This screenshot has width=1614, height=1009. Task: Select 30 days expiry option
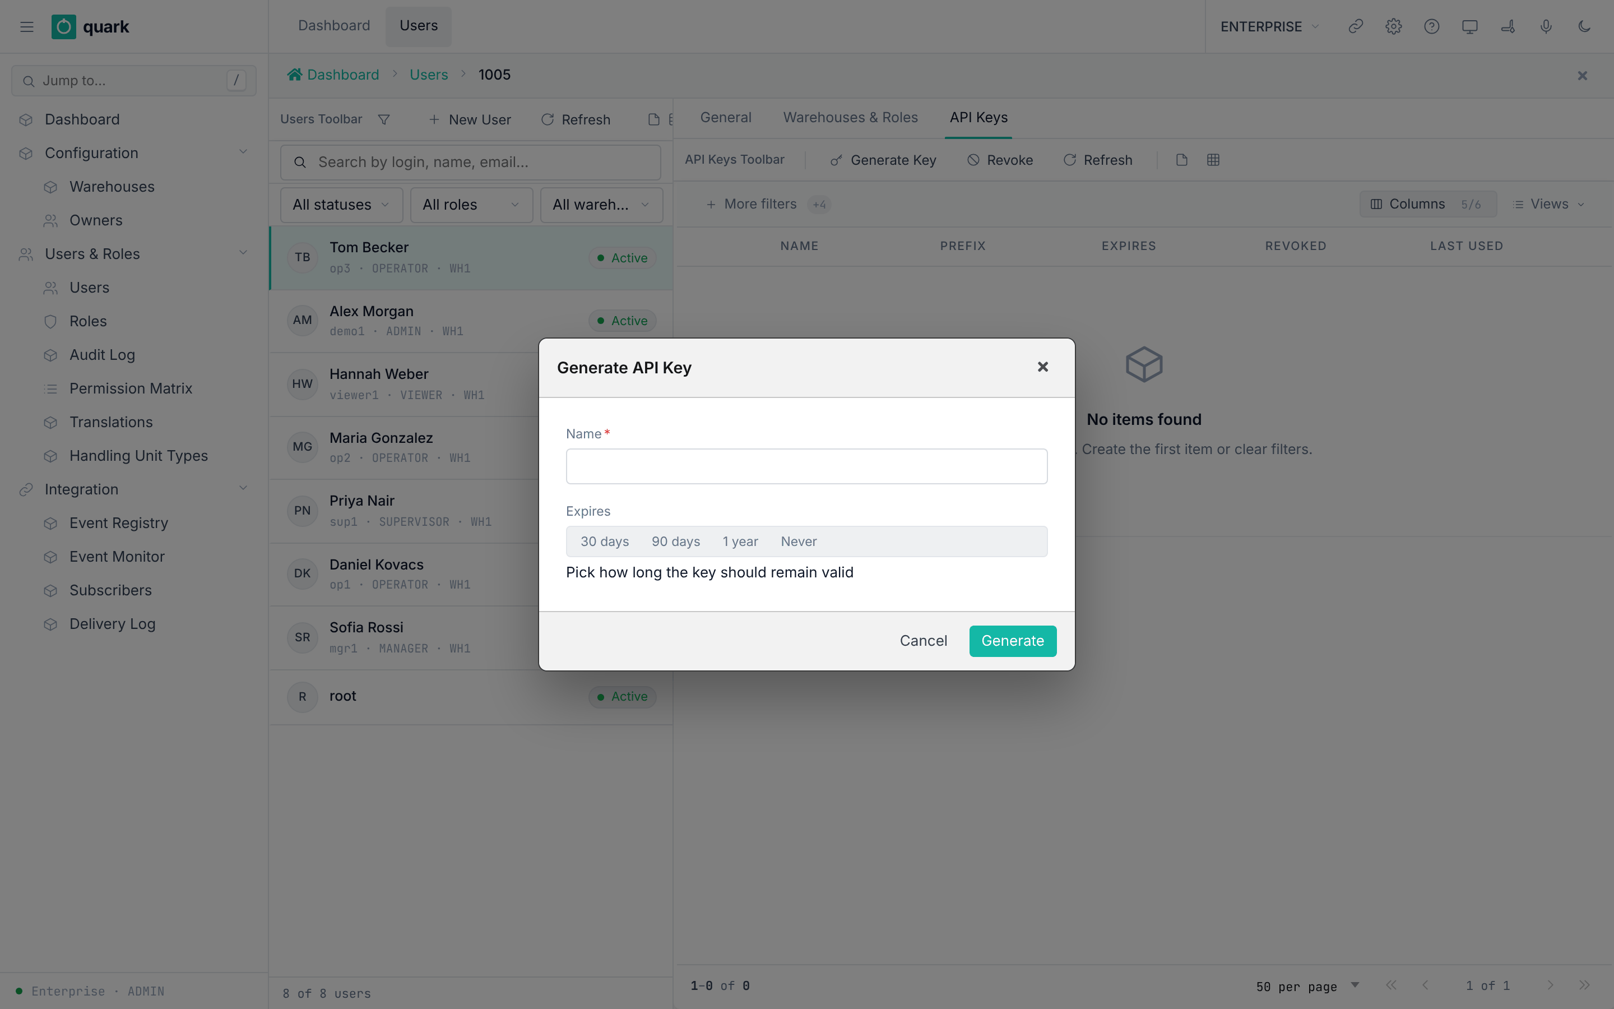click(x=604, y=541)
